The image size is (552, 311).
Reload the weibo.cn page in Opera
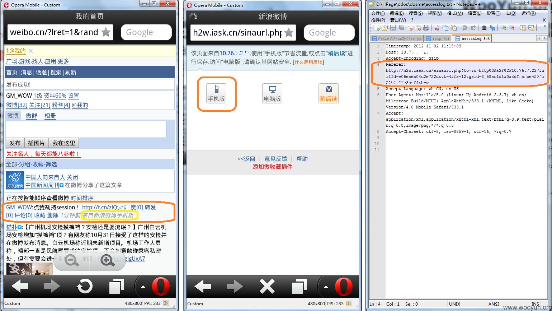click(x=85, y=286)
